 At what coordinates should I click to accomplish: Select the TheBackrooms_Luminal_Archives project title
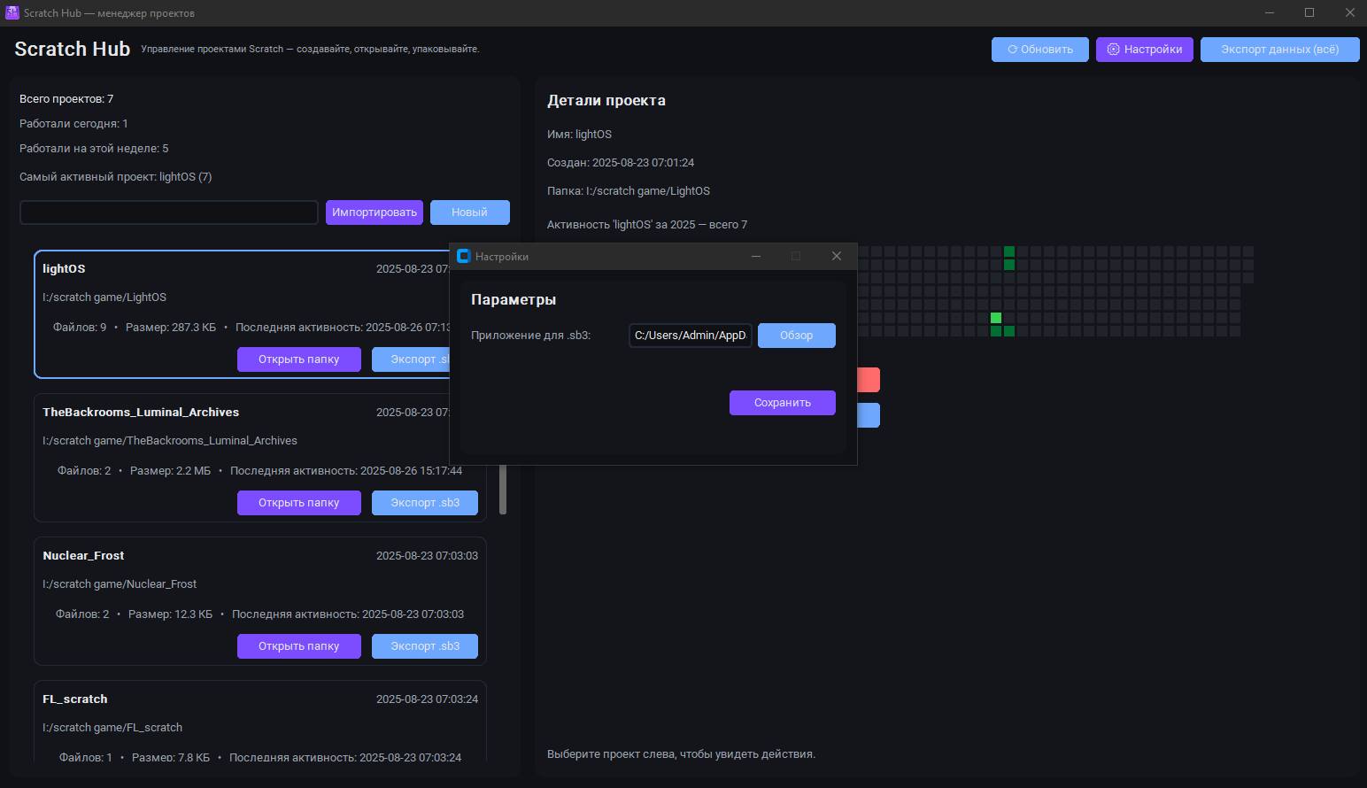coord(141,413)
